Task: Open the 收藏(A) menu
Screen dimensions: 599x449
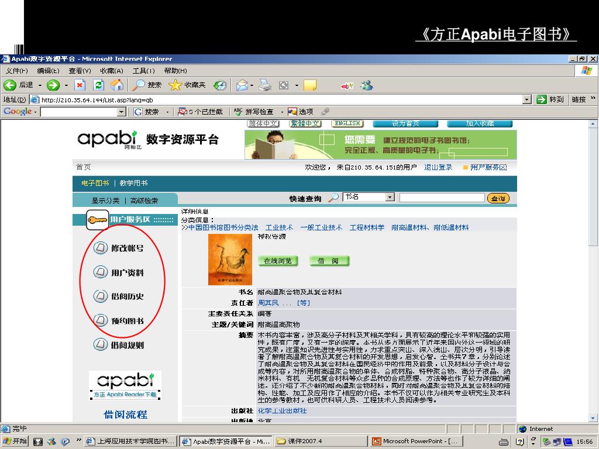Action: coord(112,71)
